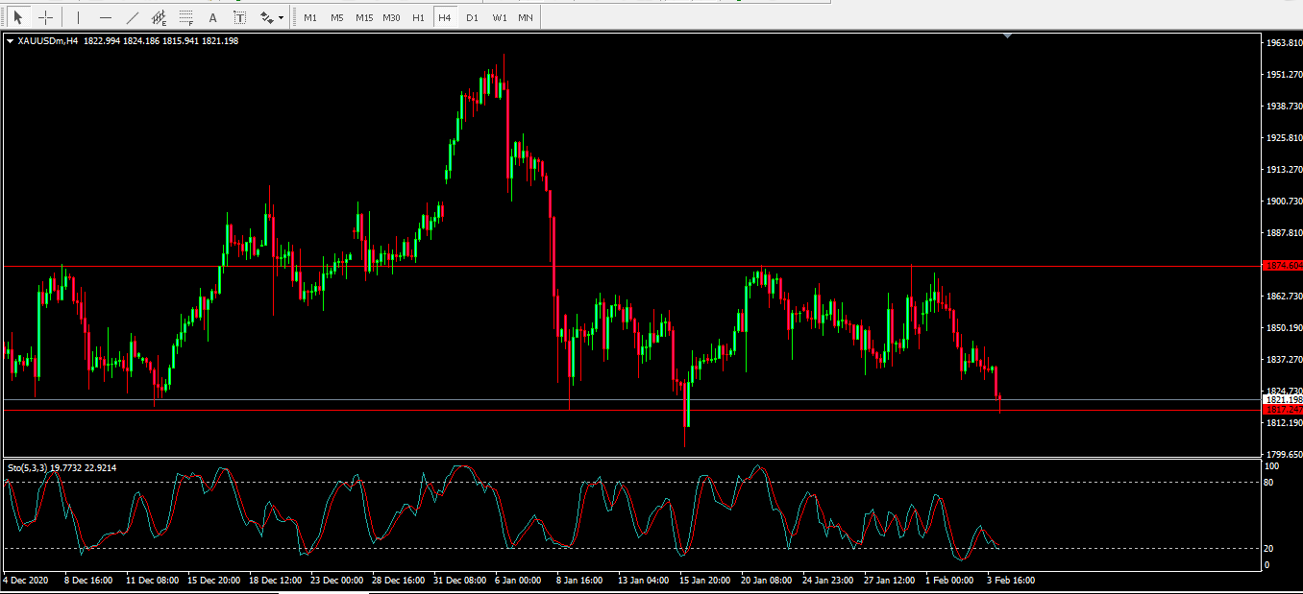Screen dimensions: 1303x594
Task: Enable the D1 daily timeframe
Action: [472, 17]
